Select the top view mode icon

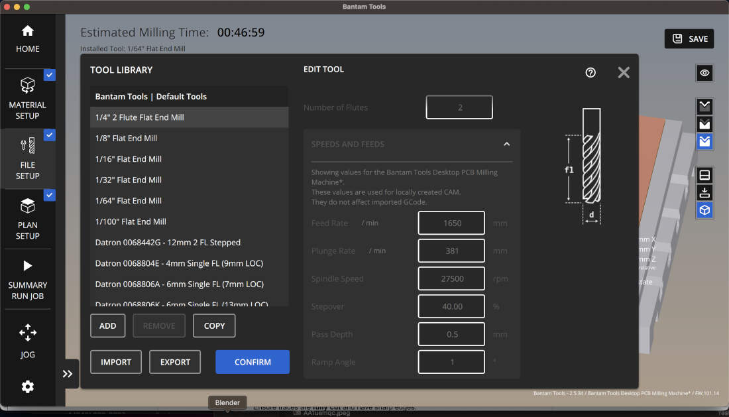point(704,107)
